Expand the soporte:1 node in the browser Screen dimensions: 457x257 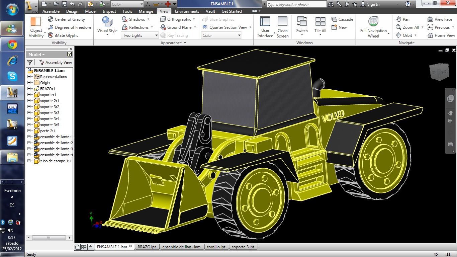[29, 95]
